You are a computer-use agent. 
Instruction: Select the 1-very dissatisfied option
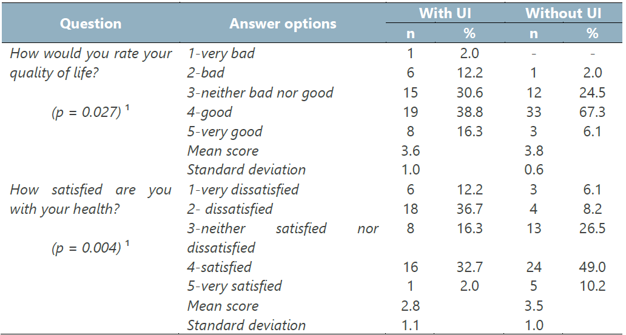(243, 190)
